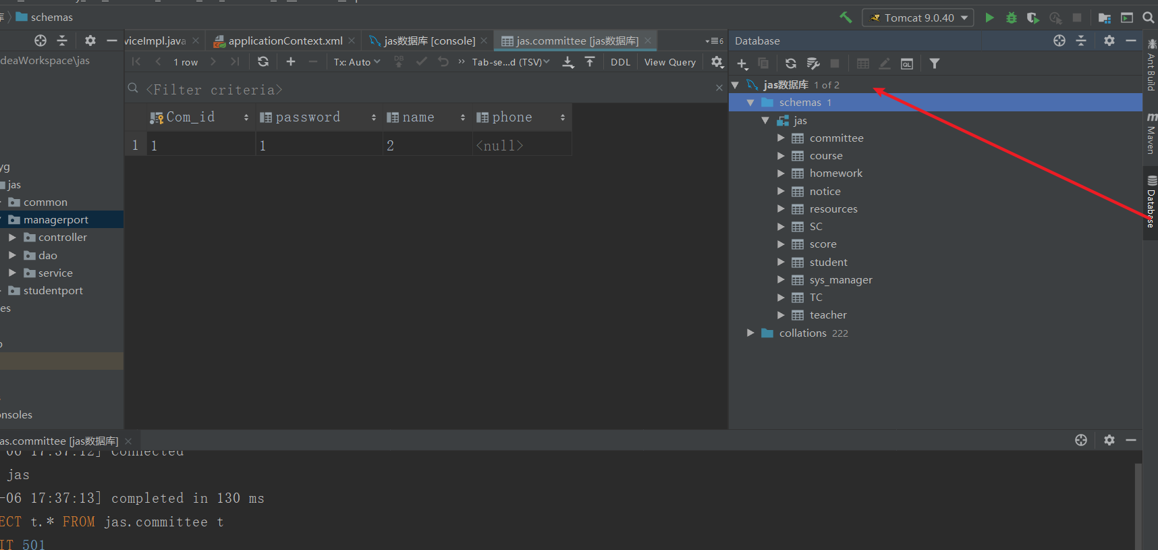Click the green Build project hammer
The width and height of the screenshot is (1158, 550).
coord(846,18)
